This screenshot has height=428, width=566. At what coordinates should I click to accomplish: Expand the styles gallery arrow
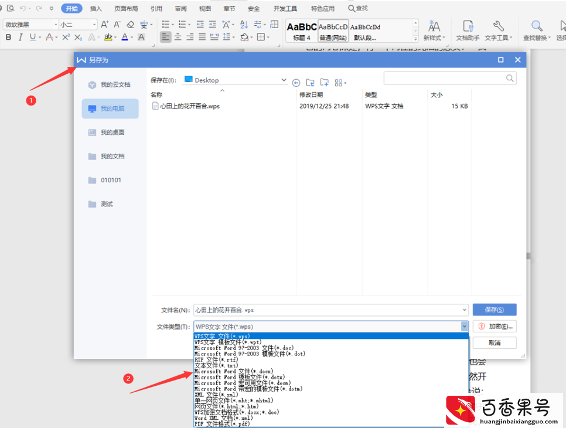click(x=415, y=38)
